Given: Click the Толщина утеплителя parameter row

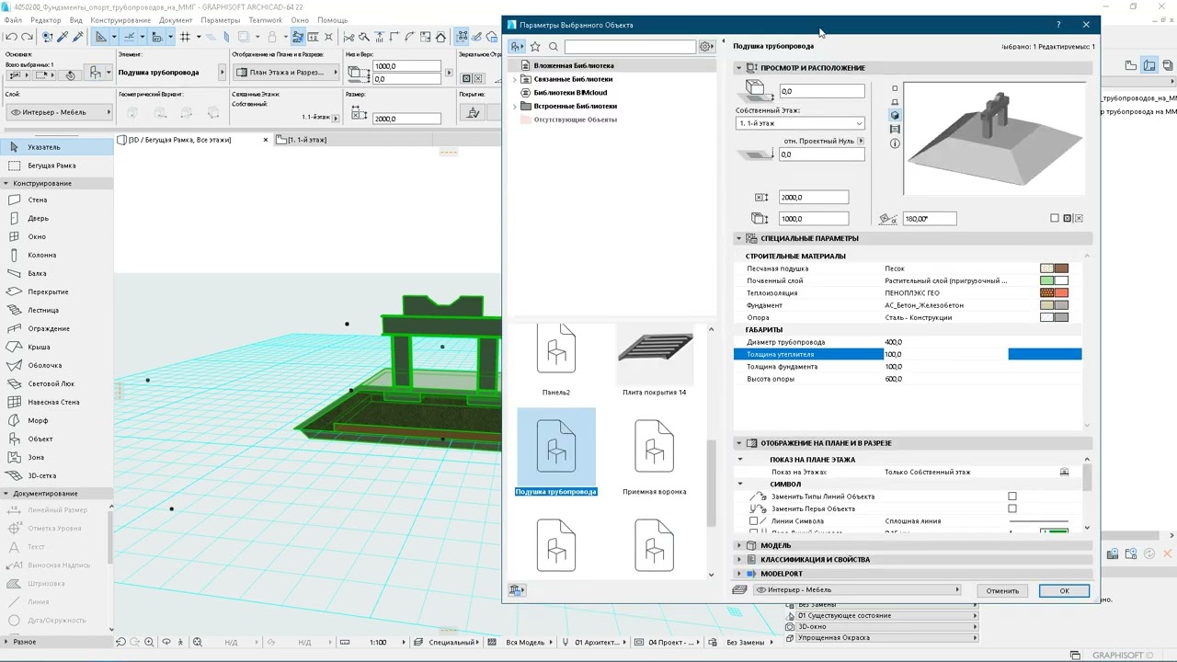Looking at the screenshot, I should [x=908, y=354].
